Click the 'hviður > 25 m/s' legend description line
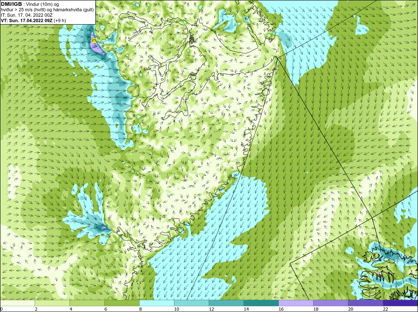The width and height of the screenshot is (418, 312). pyautogui.click(x=48, y=10)
